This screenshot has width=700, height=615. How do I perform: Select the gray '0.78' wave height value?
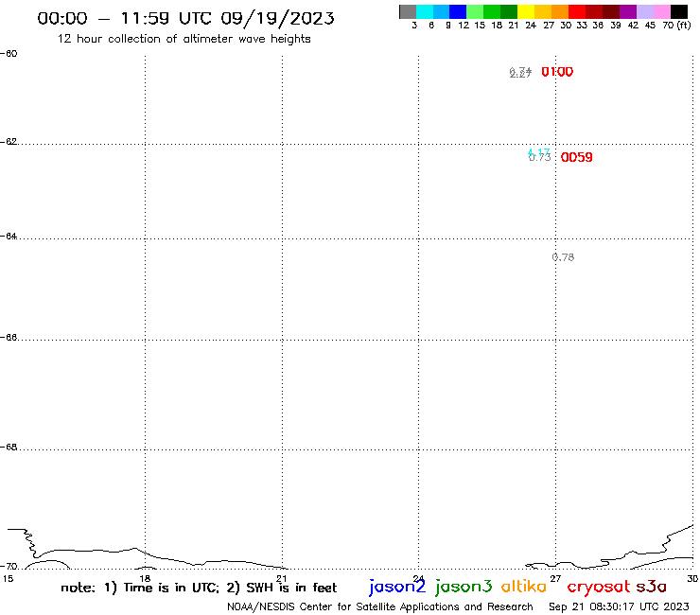tap(563, 257)
